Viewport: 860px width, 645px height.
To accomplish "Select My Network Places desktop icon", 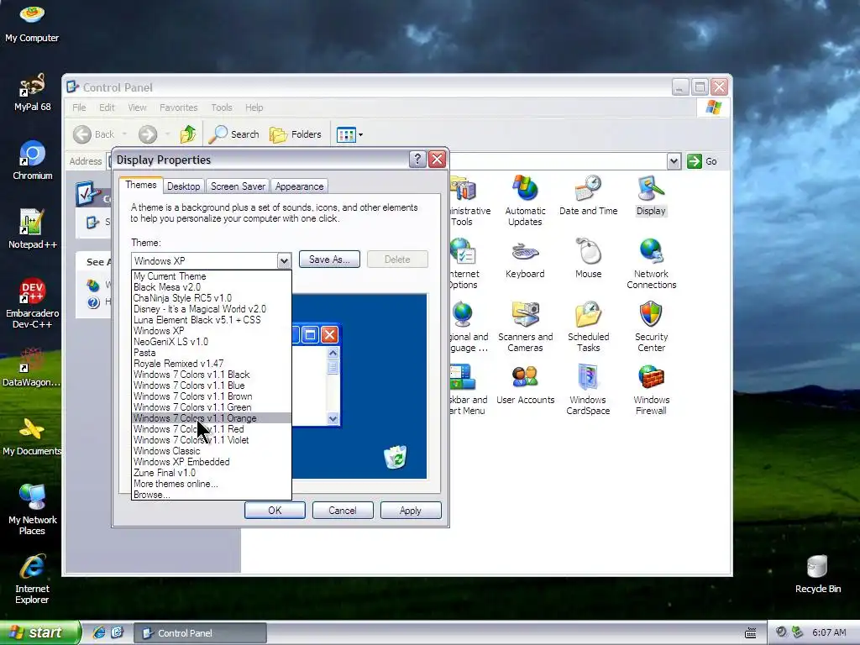I will 32,510.
